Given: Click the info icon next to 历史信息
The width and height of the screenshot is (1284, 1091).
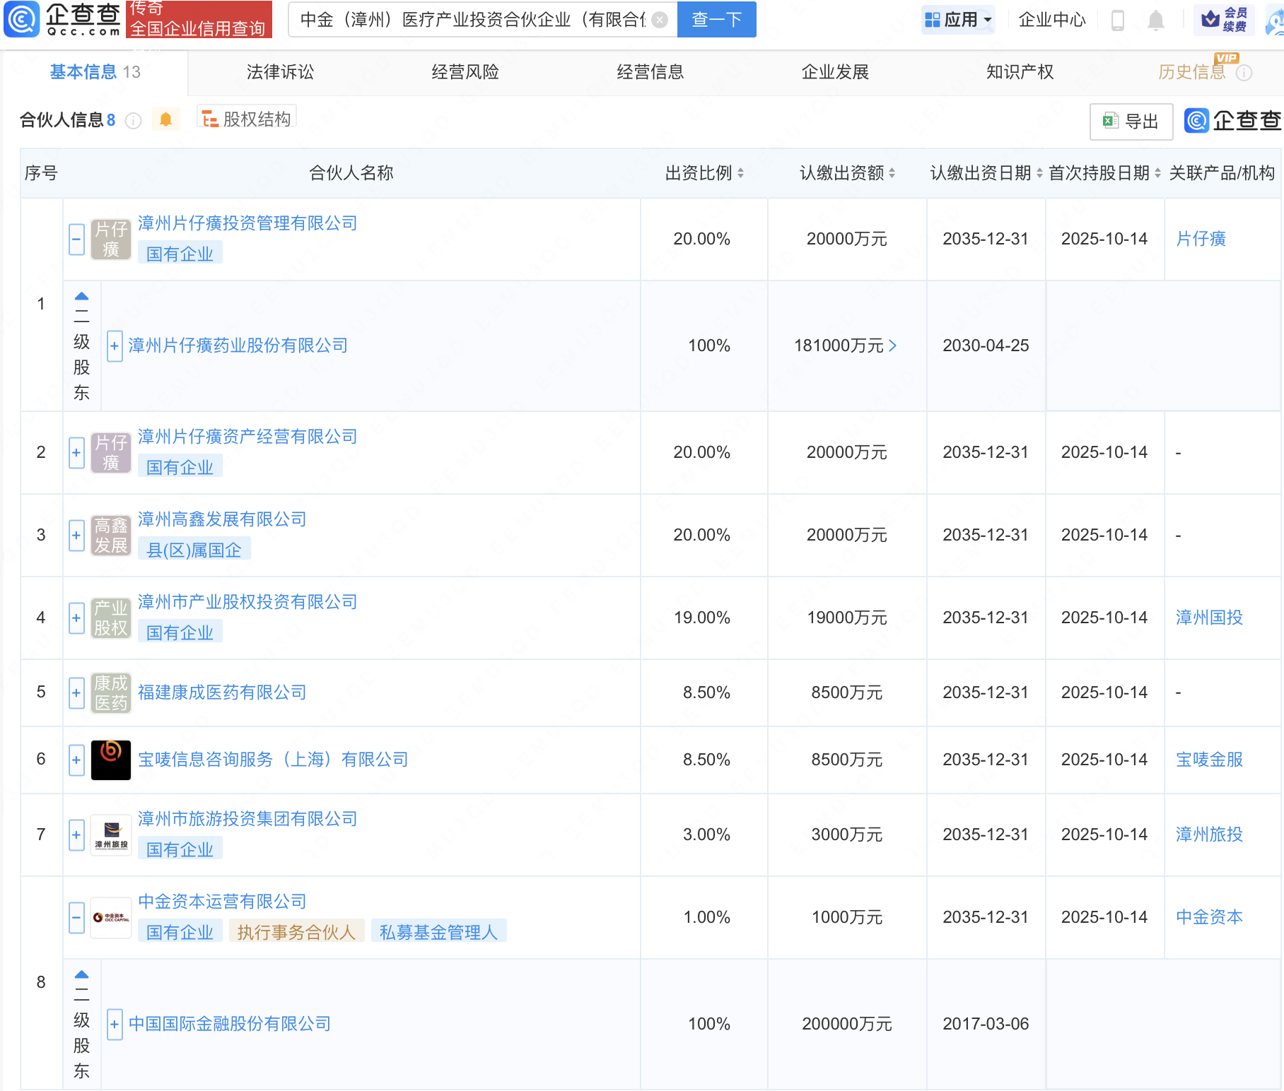Looking at the screenshot, I should [x=1244, y=73].
